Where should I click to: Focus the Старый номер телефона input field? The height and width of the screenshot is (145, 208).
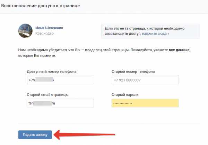[145, 80]
